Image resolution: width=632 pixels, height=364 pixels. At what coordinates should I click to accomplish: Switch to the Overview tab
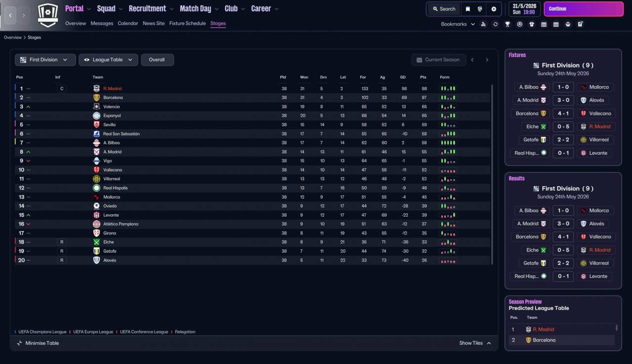(76, 23)
